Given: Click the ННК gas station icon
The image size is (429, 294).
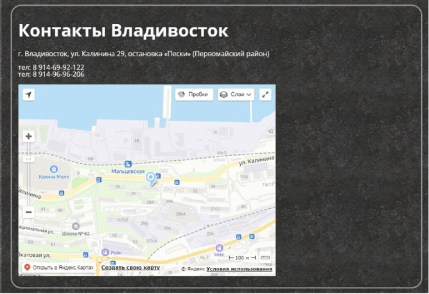Looking at the screenshot, I should pos(219,248).
